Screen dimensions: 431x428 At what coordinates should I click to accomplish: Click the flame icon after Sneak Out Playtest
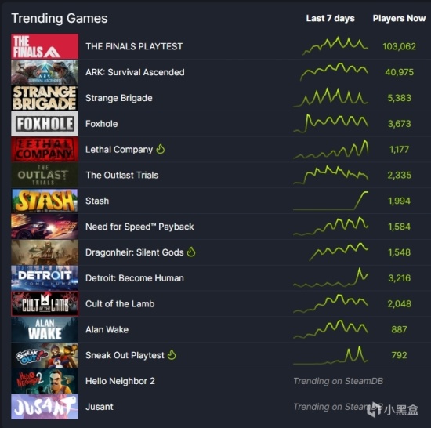click(172, 355)
